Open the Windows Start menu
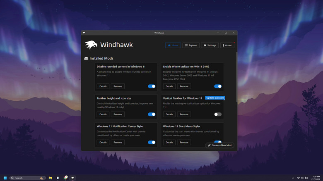The height and width of the screenshot is (181, 323). click(5, 178)
